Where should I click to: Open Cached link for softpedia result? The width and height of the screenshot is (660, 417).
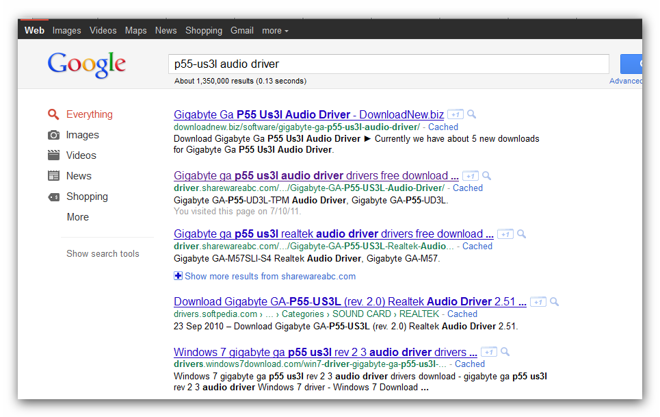point(462,314)
